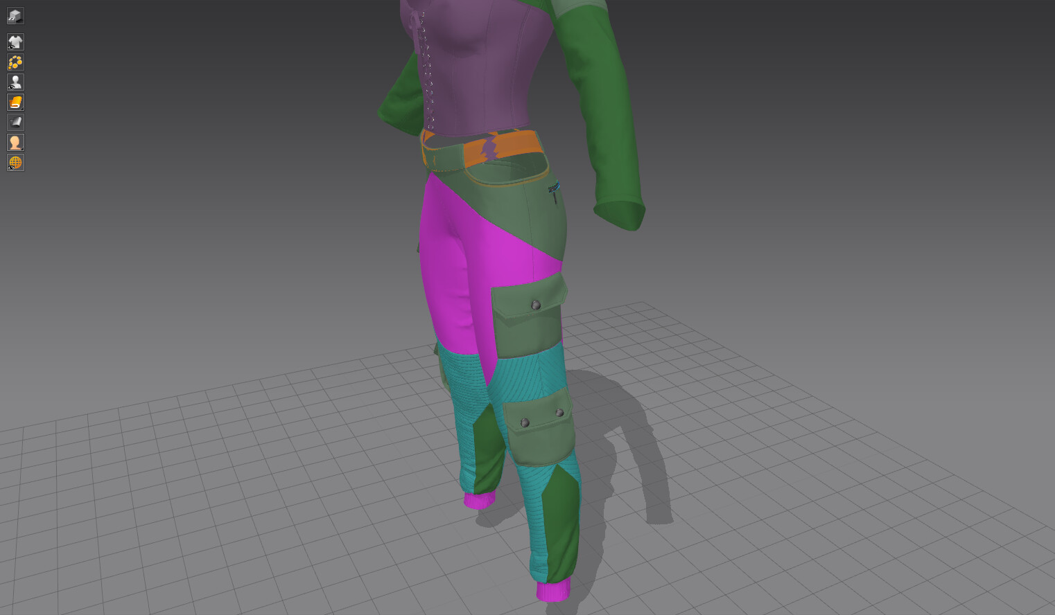
Task: Select the orange fabric surface render icon
Action: pos(15,102)
